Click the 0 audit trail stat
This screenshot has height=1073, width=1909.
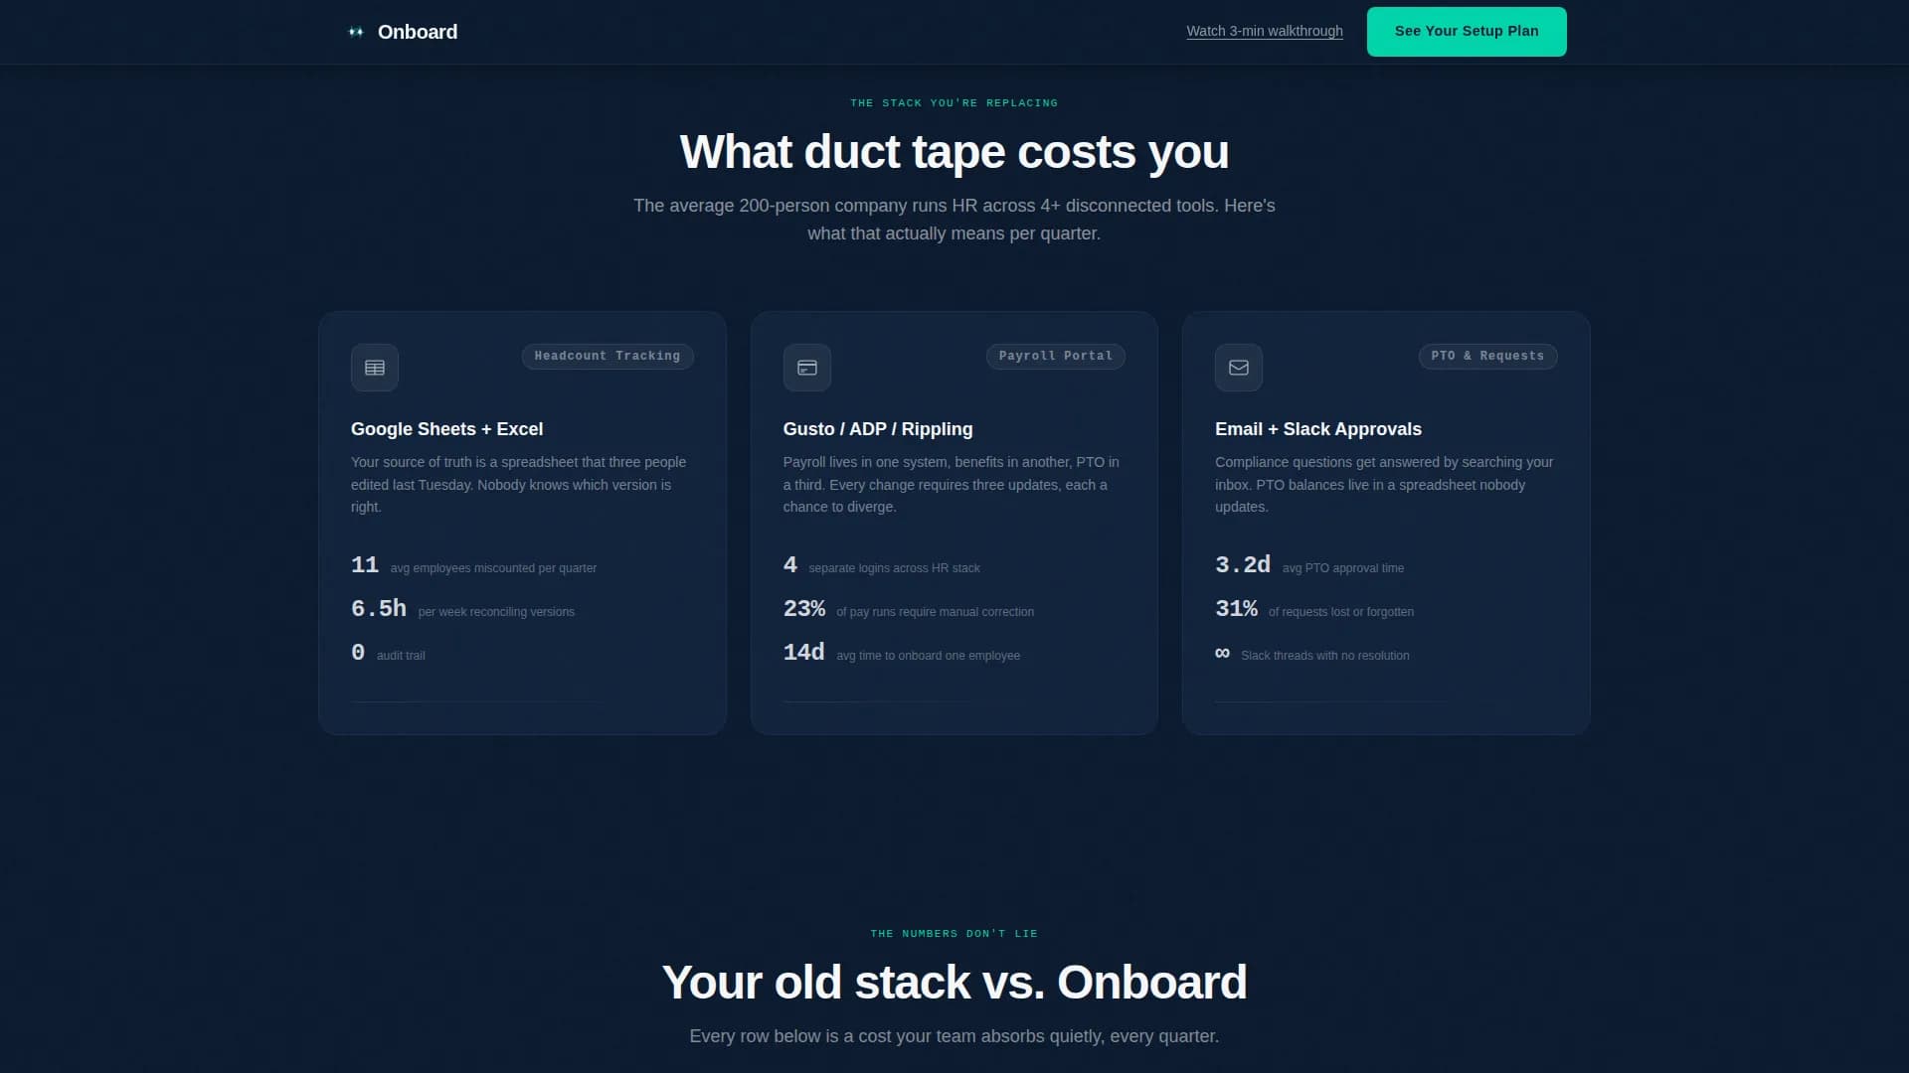click(388, 654)
